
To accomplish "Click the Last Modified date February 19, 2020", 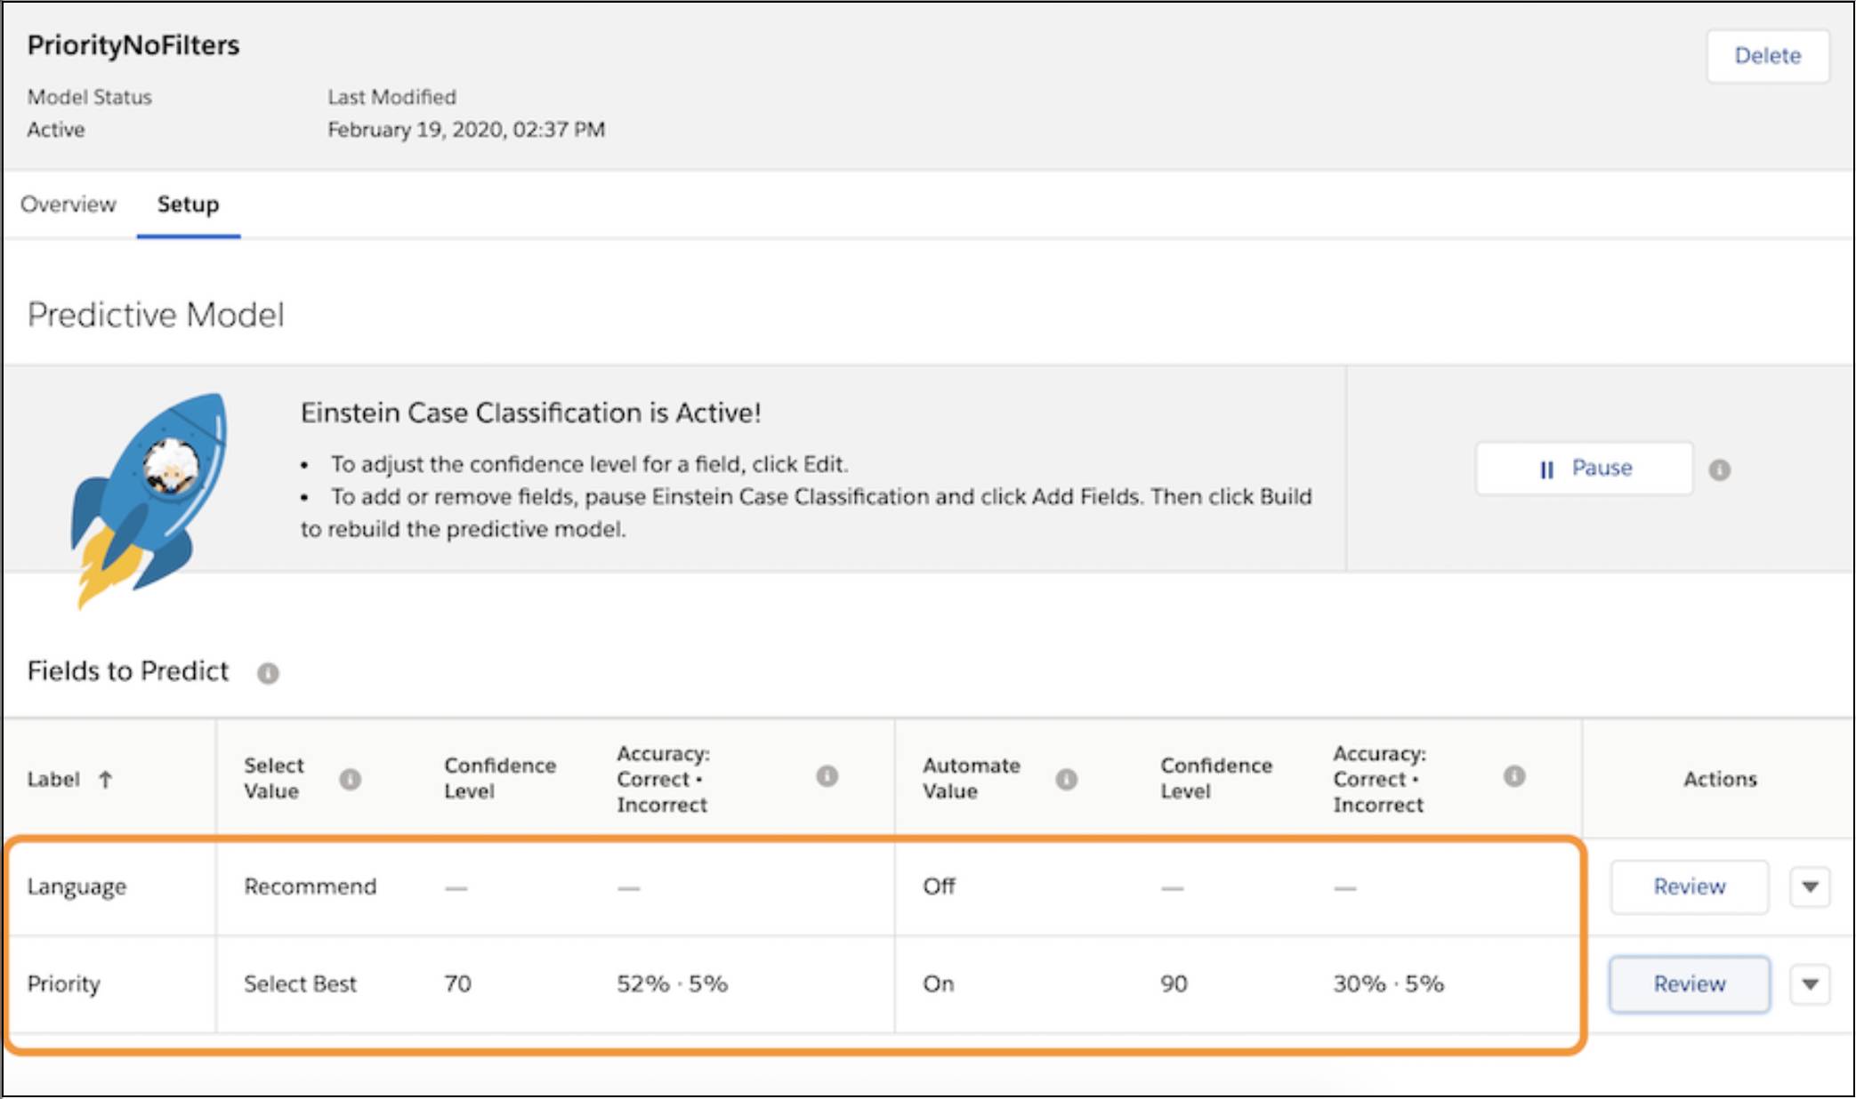I will pos(466,130).
